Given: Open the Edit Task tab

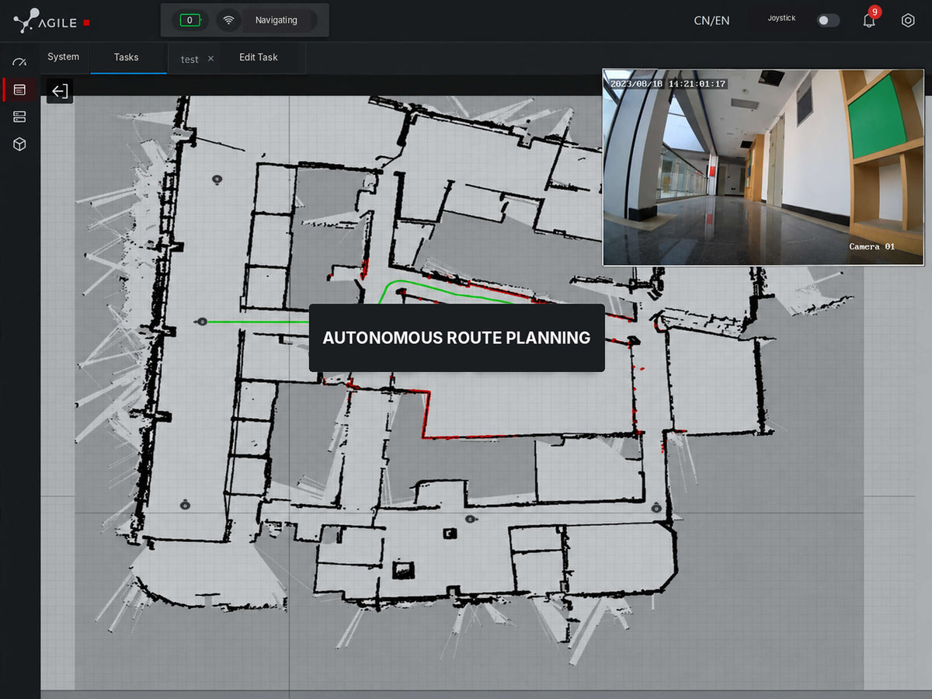Looking at the screenshot, I should (x=259, y=57).
